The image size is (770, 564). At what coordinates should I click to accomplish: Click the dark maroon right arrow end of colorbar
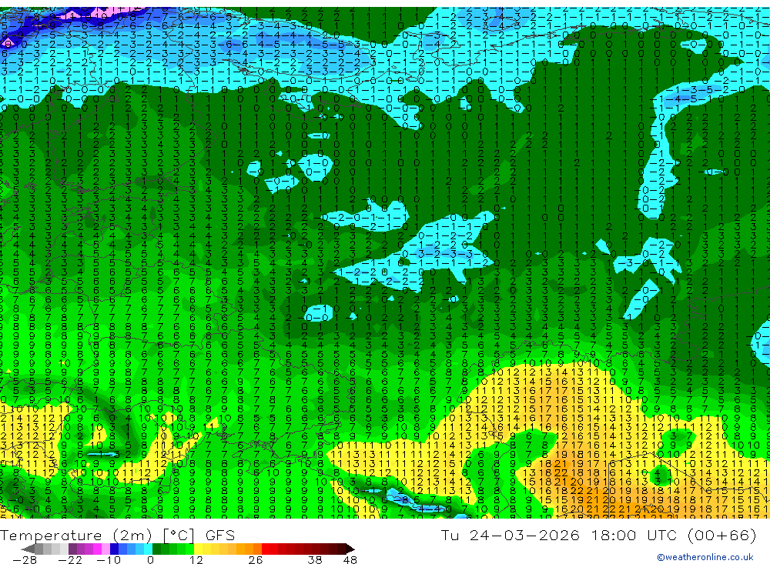click(350, 549)
